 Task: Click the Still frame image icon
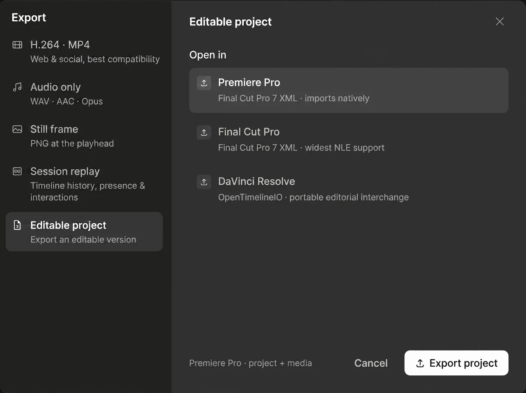pos(17,129)
